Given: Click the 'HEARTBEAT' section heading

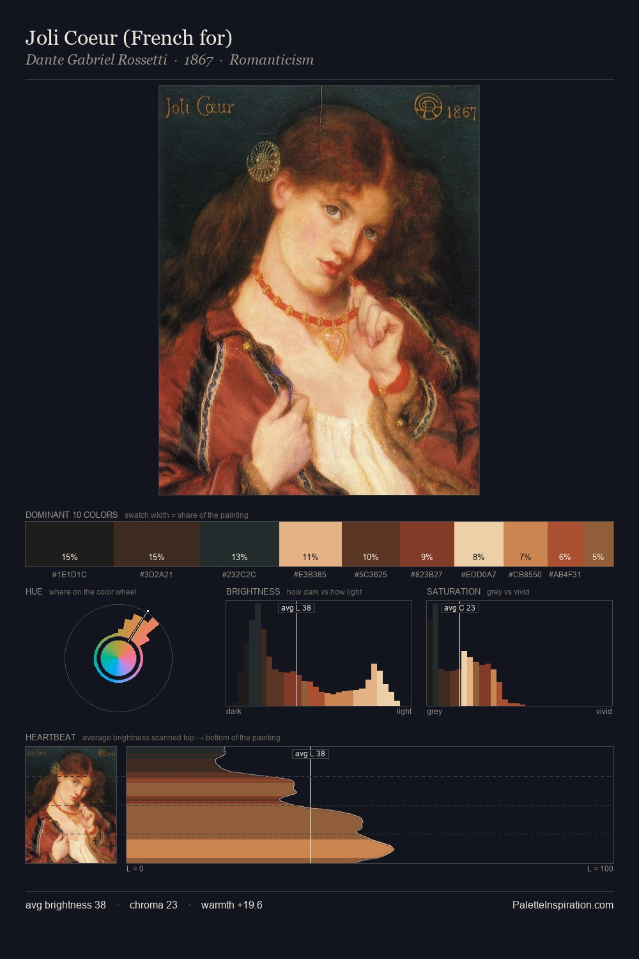Looking at the screenshot, I should point(50,737).
